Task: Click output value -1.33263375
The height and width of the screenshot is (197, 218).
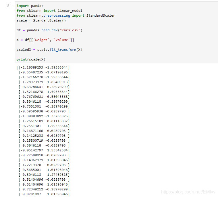Action: [x=56, y=116]
